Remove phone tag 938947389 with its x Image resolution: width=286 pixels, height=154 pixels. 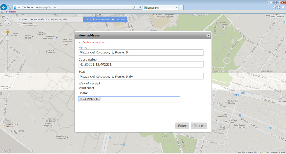[x=81, y=99]
